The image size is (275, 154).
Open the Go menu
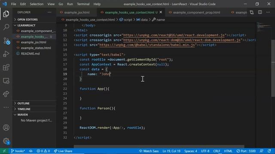[61, 4]
